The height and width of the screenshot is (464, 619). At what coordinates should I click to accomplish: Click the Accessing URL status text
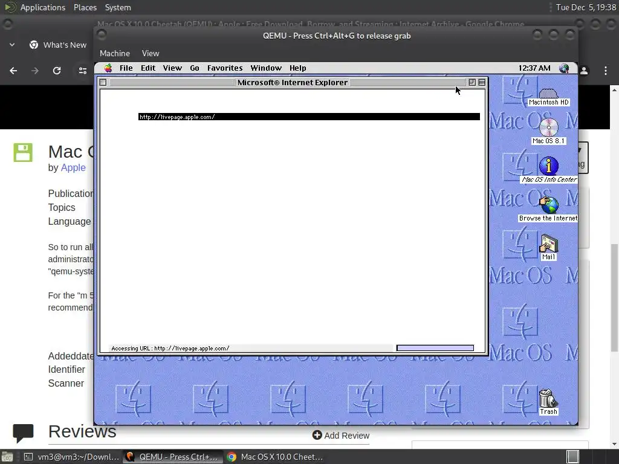click(x=170, y=349)
